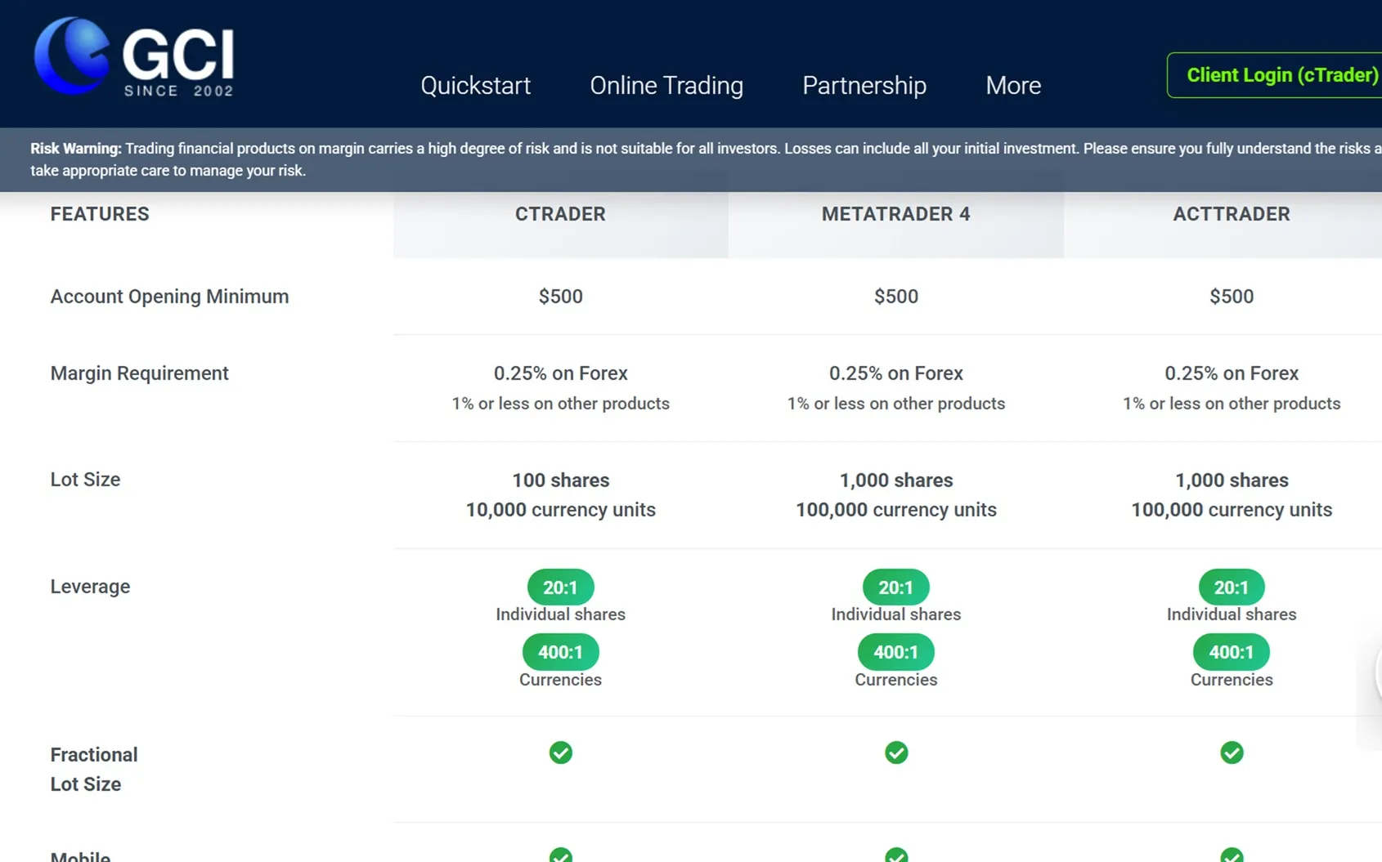Viewport: 1382px width, 862px height.
Task: Click the ActTrader $500 minimum value
Action: (x=1232, y=297)
